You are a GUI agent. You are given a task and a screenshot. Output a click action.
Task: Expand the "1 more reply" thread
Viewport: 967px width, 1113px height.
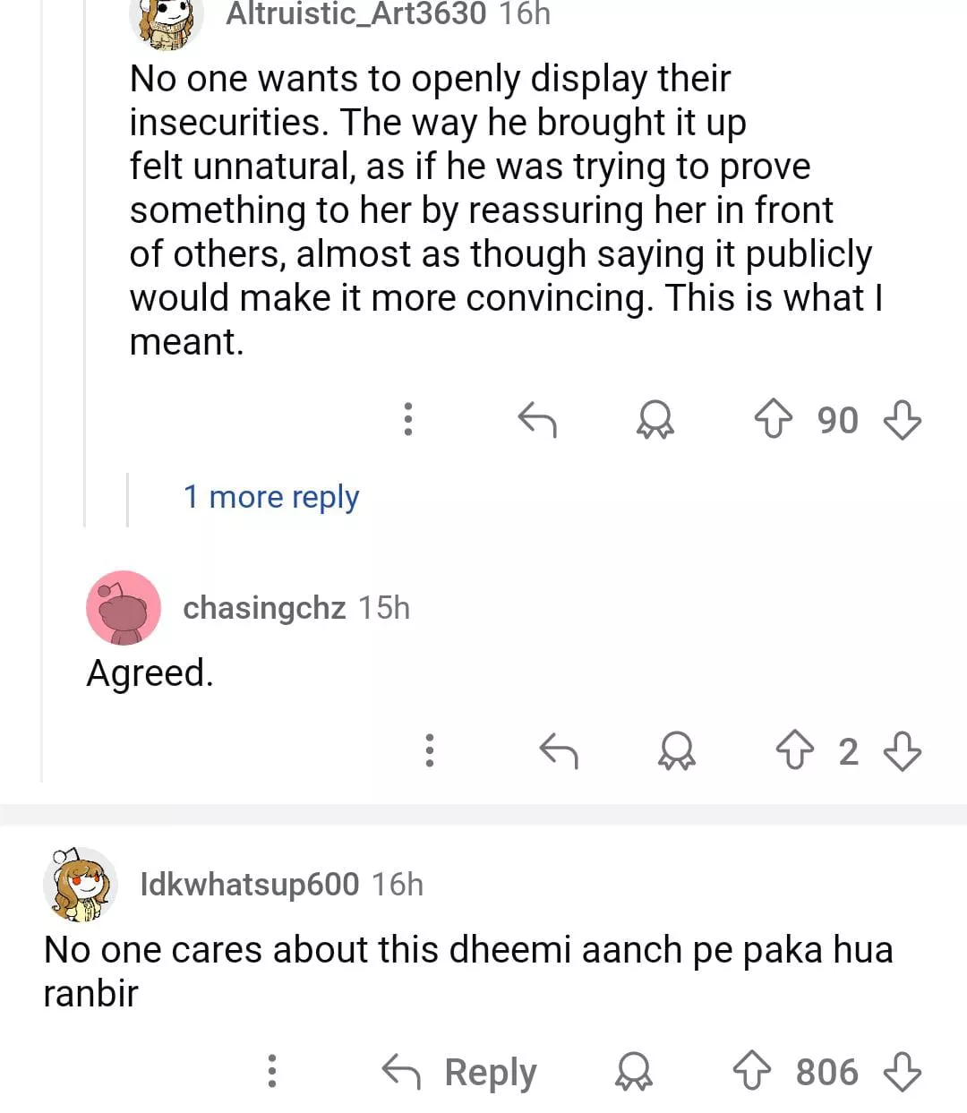click(270, 497)
